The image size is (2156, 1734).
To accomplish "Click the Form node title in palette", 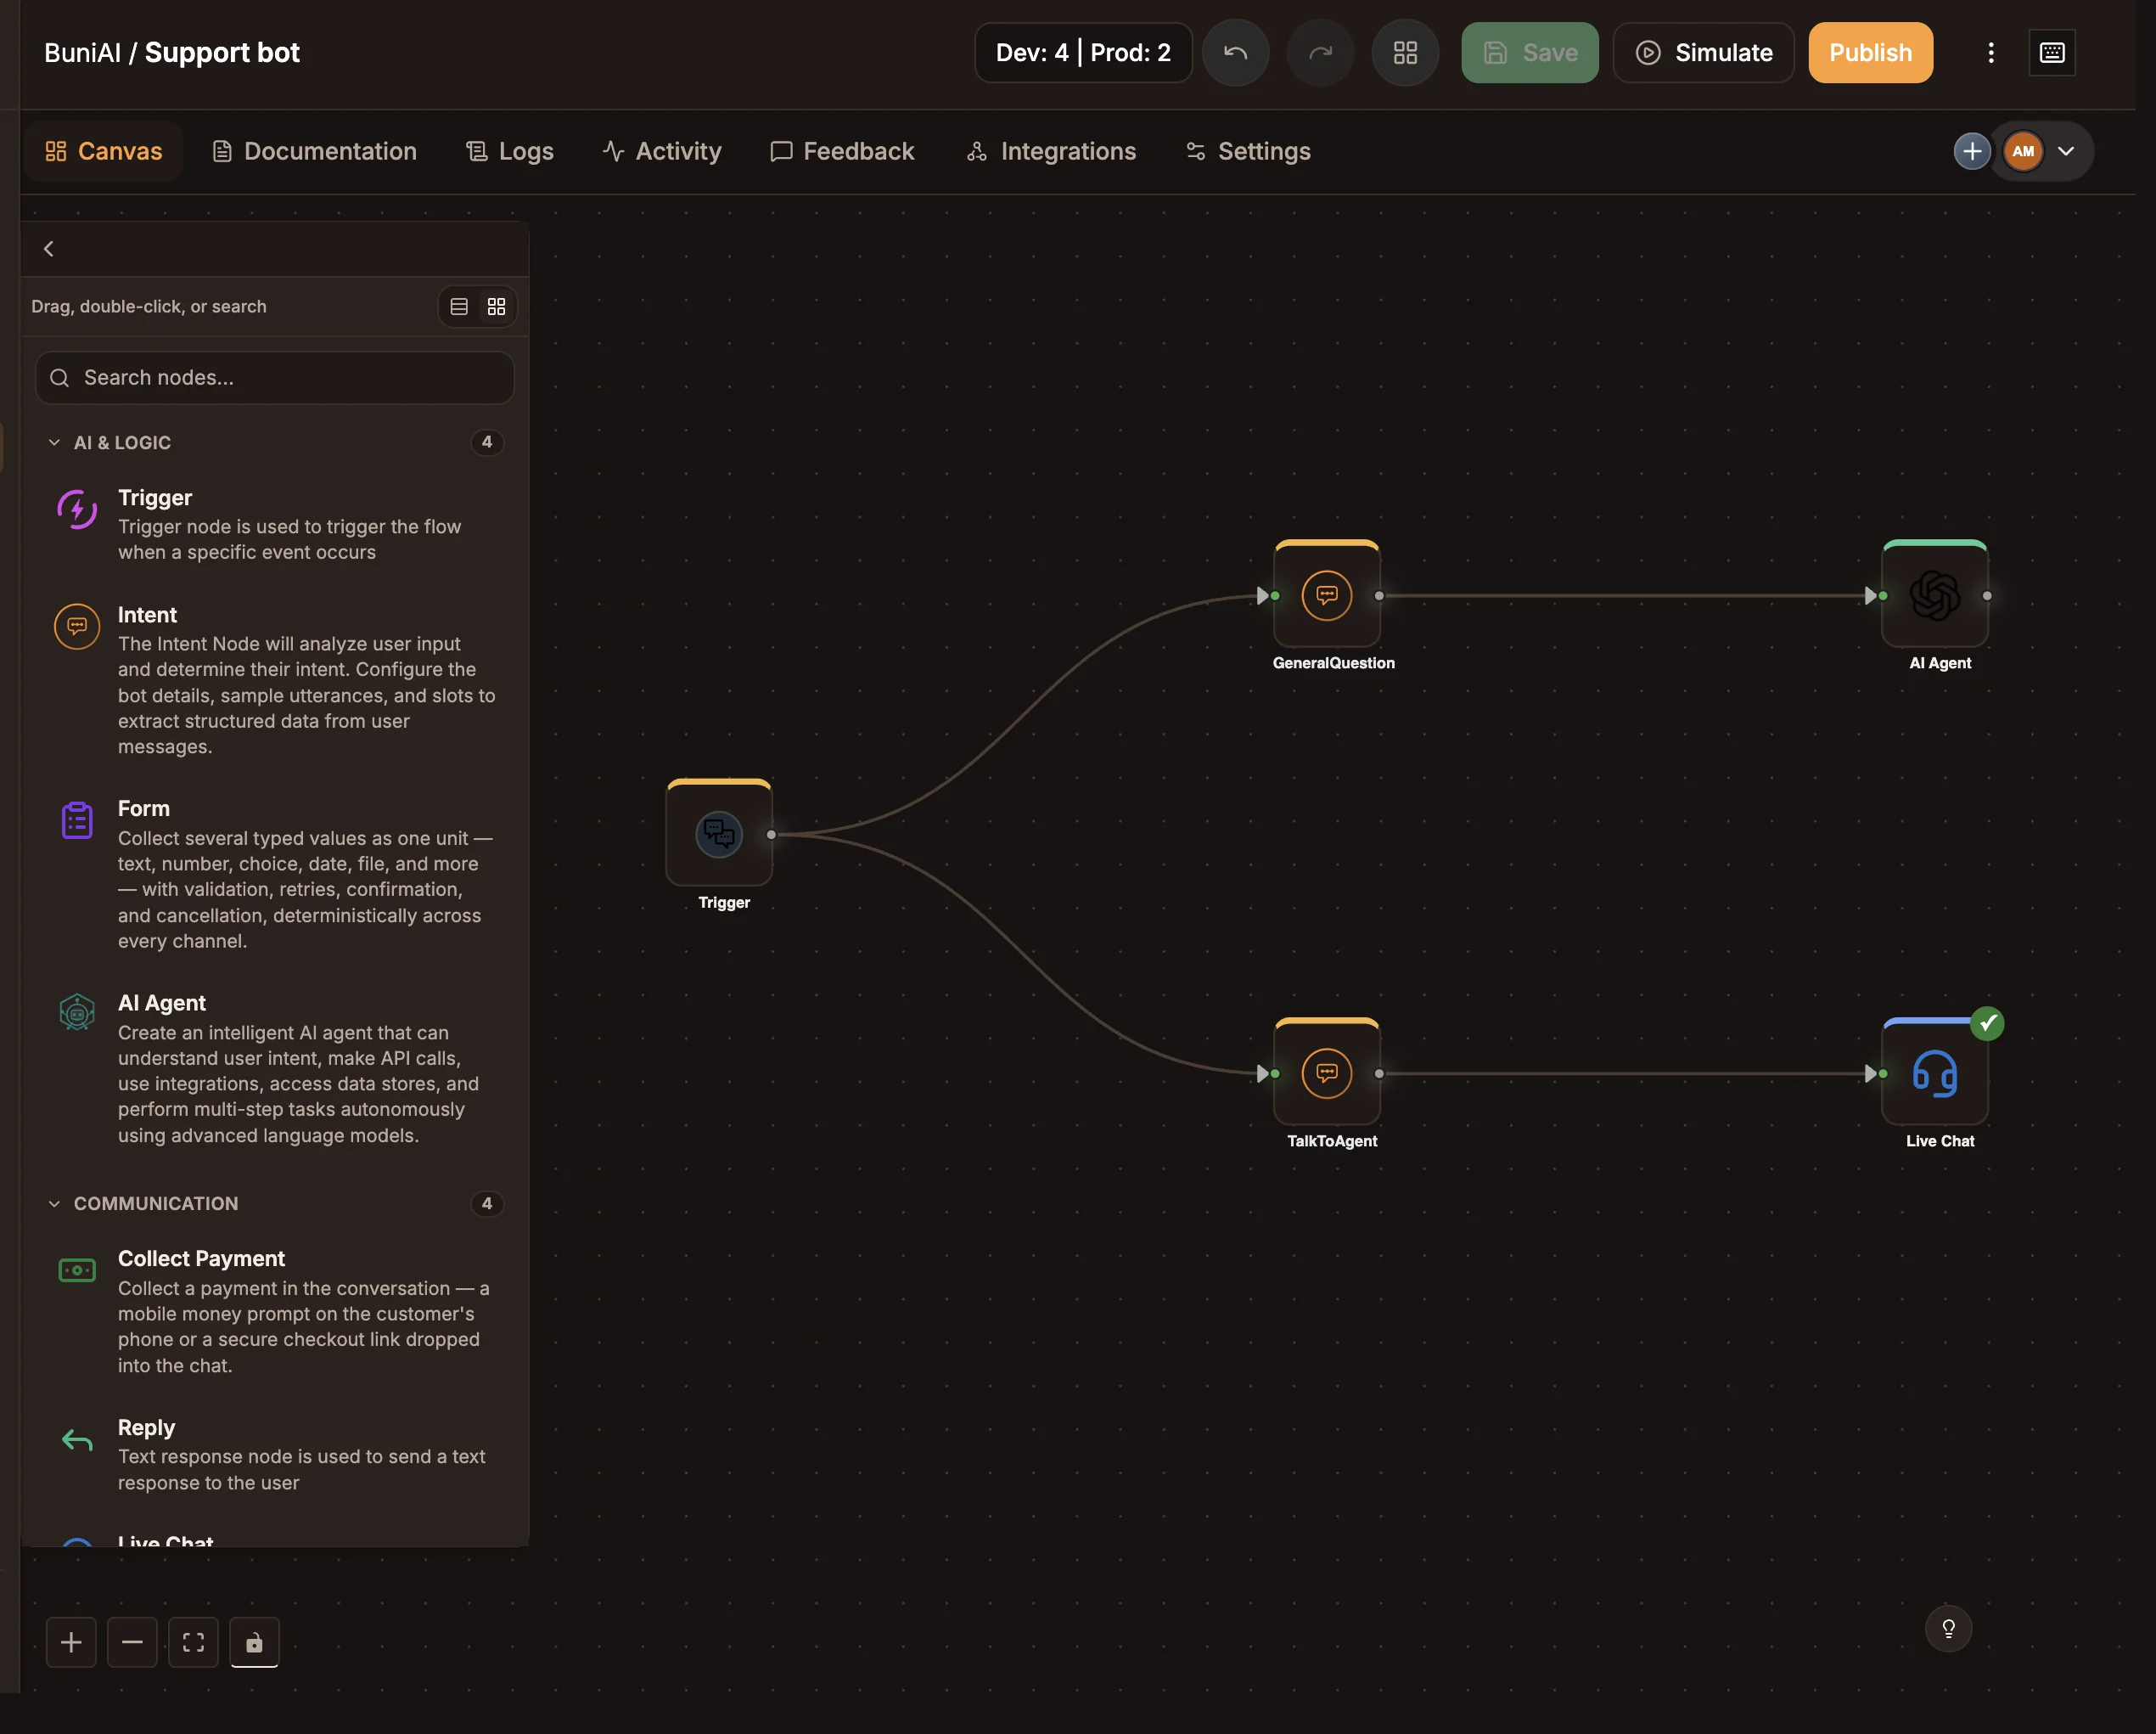I will click(144, 808).
